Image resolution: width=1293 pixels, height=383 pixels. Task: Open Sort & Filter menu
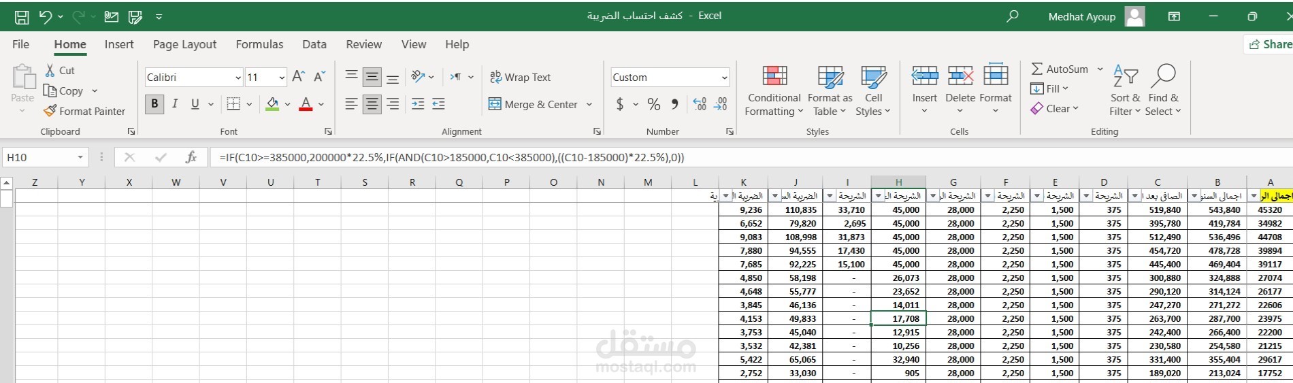click(1125, 90)
